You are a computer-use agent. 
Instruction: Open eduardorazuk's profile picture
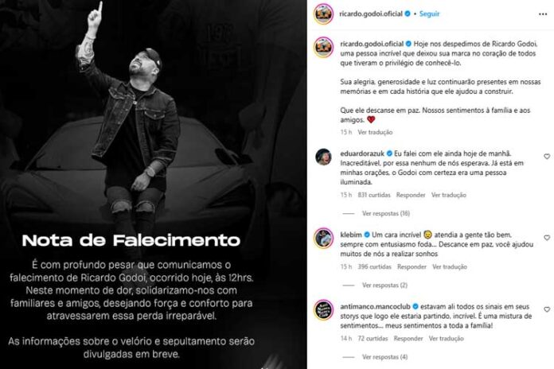pyautogui.click(x=323, y=157)
